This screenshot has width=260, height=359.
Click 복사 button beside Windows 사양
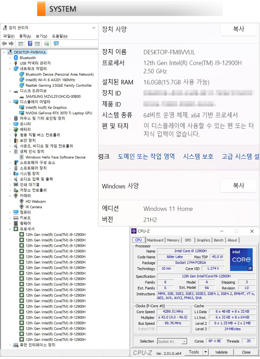(238, 185)
